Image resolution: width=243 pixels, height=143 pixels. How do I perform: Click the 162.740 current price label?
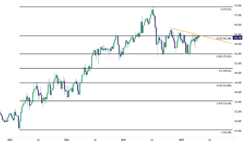[x=238, y=38]
